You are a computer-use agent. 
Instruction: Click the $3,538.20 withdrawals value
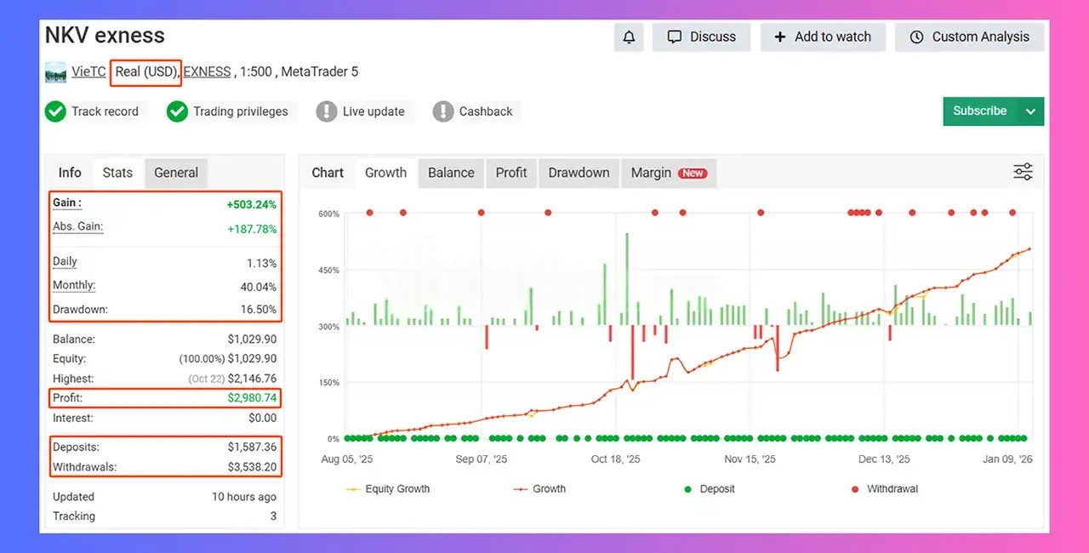(252, 467)
